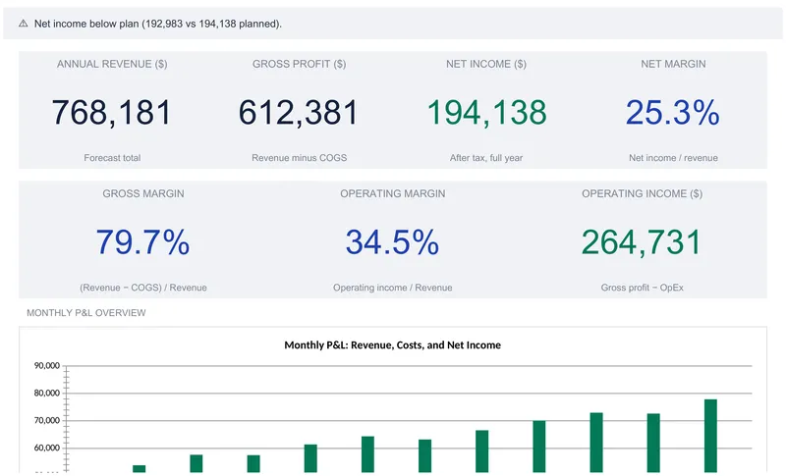This screenshot has width=786, height=476.
Task: Click the 'Gross profit − OpEx' caption
Action: (x=643, y=288)
